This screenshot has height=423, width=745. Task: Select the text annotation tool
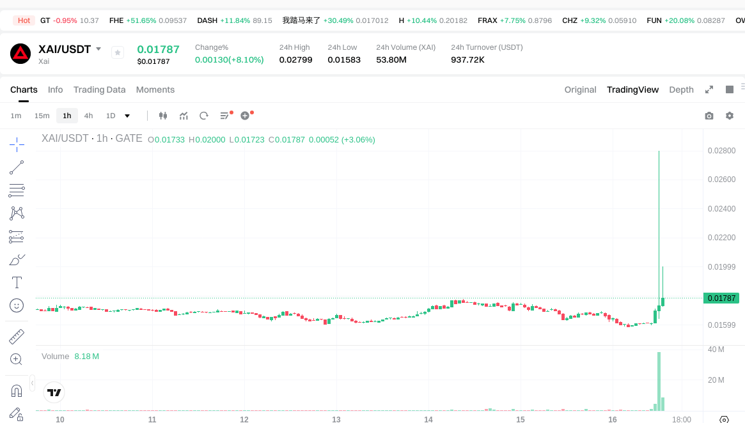pyautogui.click(x=16, y=282)
